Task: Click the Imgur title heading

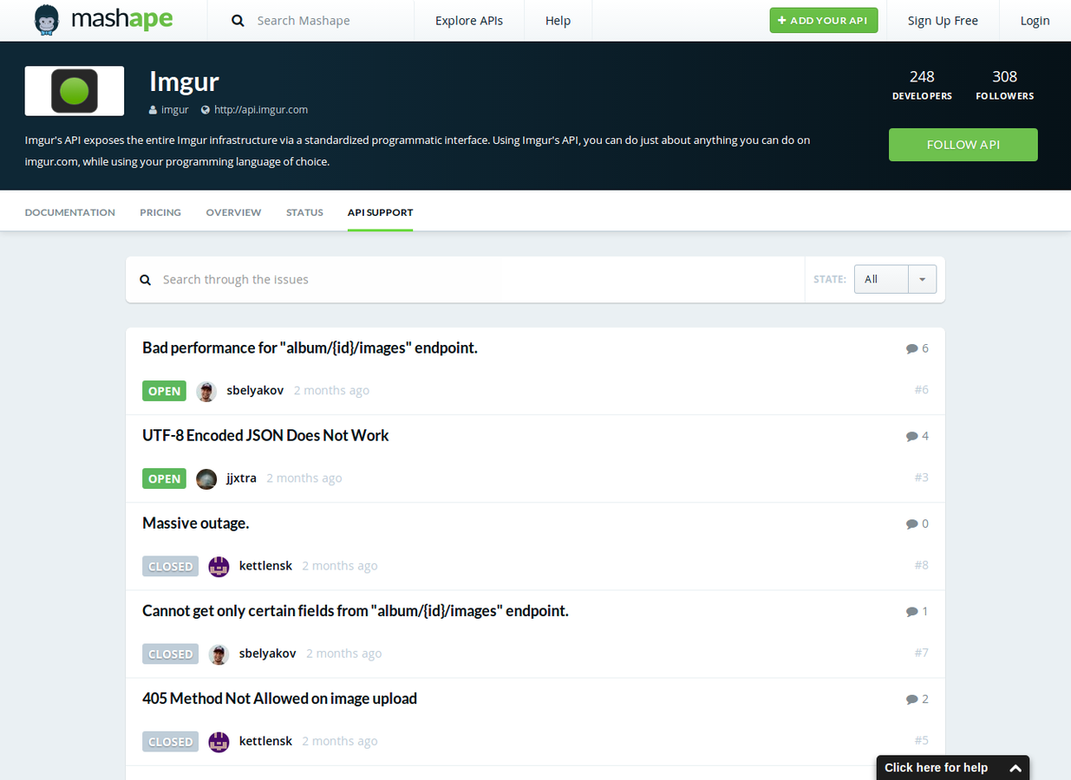Action: click(184, 81)
